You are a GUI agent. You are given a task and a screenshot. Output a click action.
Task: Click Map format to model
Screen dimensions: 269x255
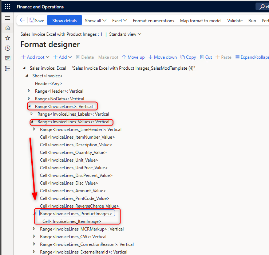tap(201, 21)
